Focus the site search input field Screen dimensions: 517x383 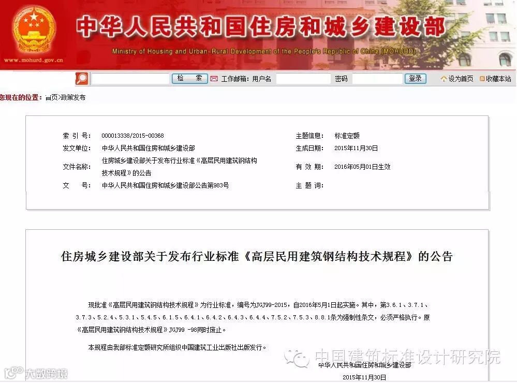click(130, 79)
